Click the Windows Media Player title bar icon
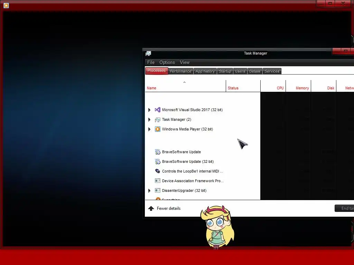 click(x=6, y=5)
